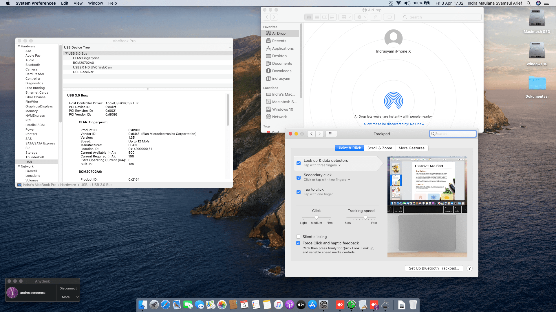
Task: Uncheck Force Click and haptic feedback
Action: pos(298,243)
